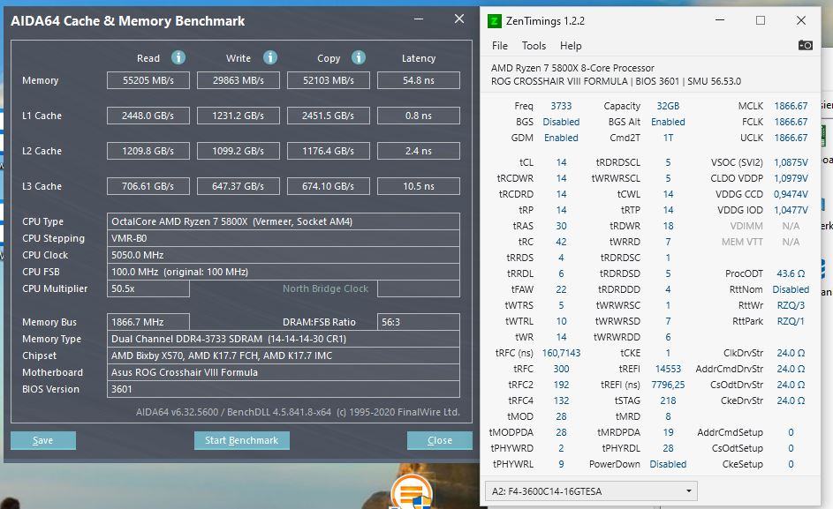The height and width of the screenshot is (509, 833).
Task: Click the Read info icon in AIDA64
Action: click(178, 57)
